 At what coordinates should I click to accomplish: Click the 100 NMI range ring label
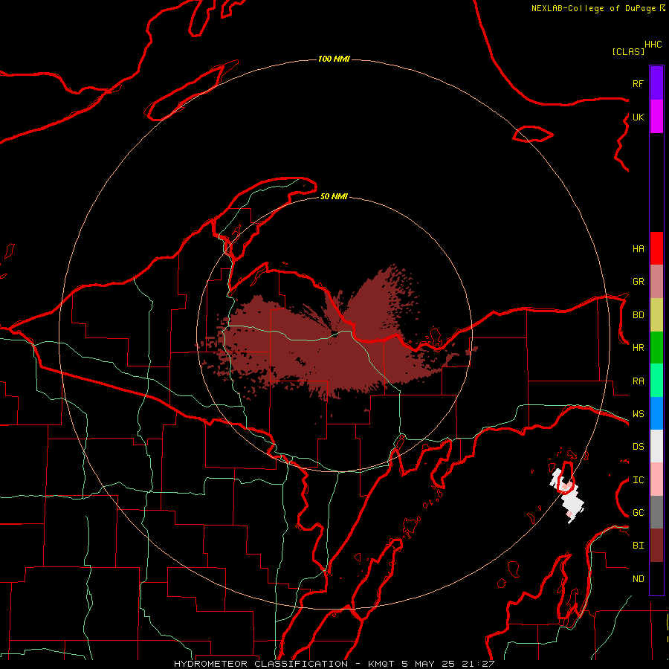[334, 59]
